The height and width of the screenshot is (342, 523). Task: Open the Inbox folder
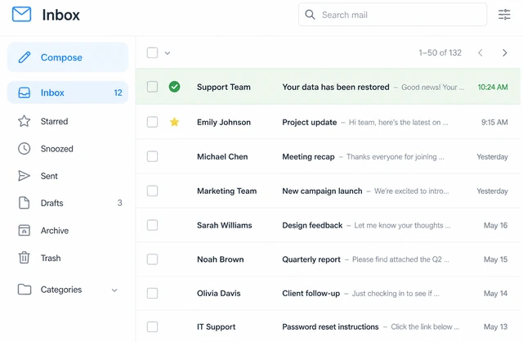pyautogui.click(x=68, y=92)
